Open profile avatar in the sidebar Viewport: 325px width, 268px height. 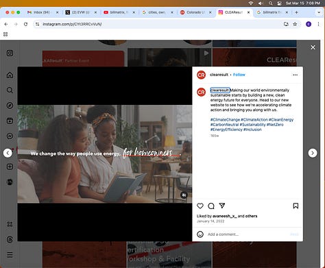click(10, 182)
